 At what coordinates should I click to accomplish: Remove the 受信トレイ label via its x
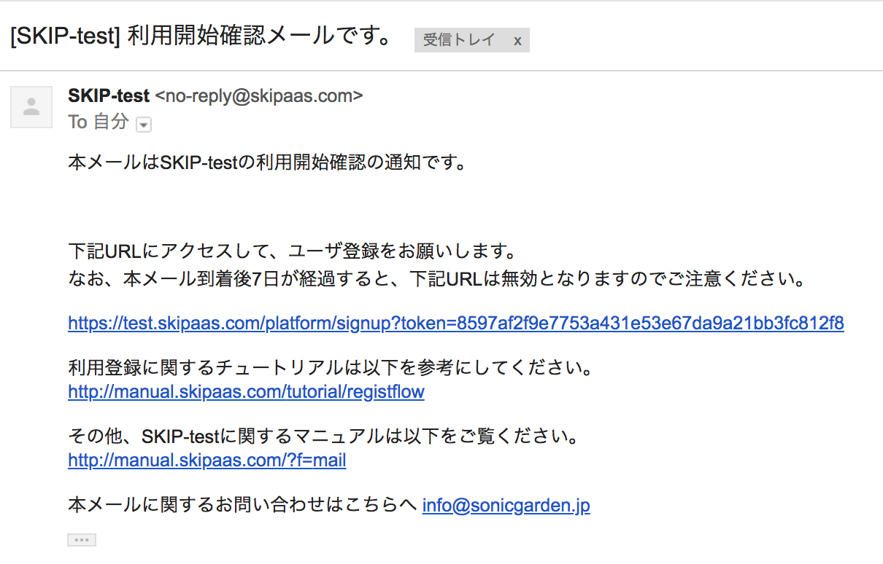[x=517, y=41]
